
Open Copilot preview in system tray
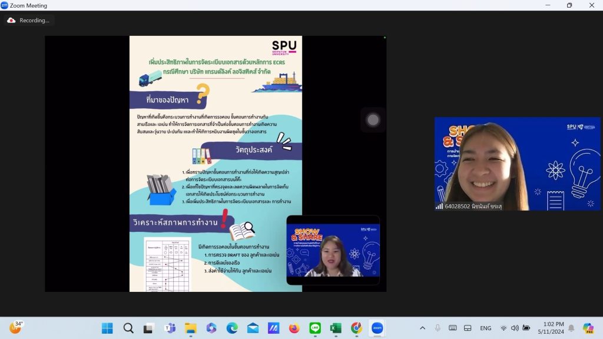[588, 328]
